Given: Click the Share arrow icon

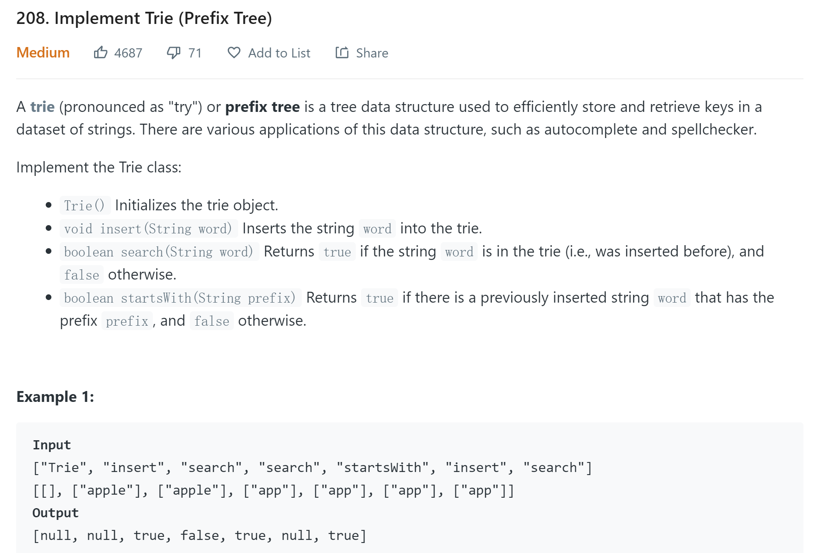Looking at the screenshot, I should pos(342,53).
